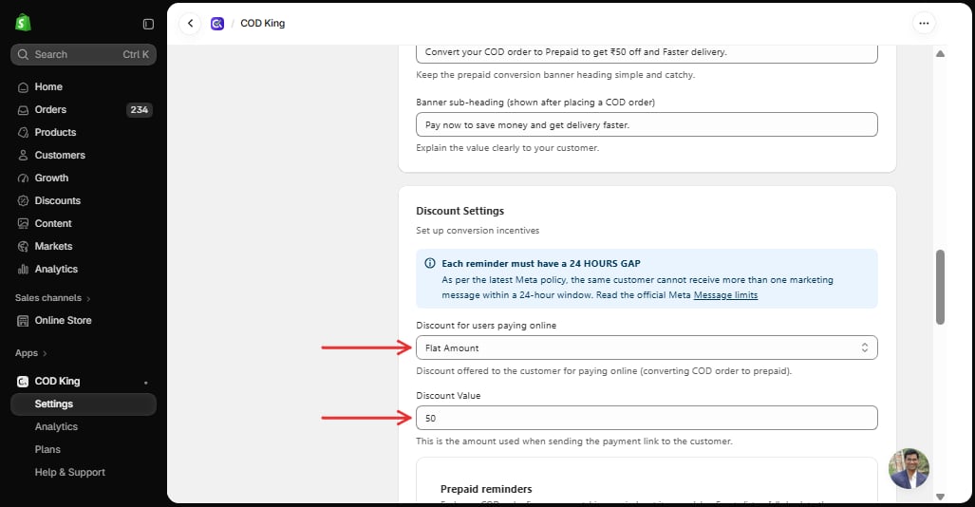Focus the Search field
This screenshot has height=507, width=975.
click(x=84, y=55)
